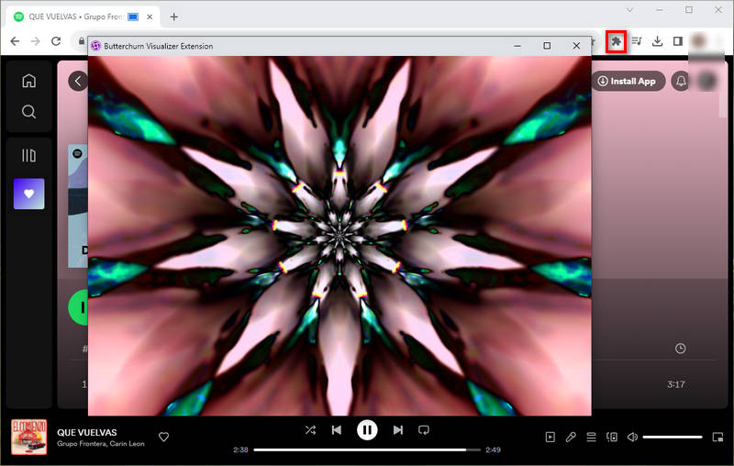Go back with Spotify back chevron
Image resolution: width=734 pixels, height=466 pixels.
pos(78,82)
